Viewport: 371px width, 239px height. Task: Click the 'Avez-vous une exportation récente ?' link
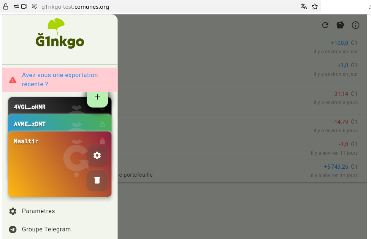60,80
